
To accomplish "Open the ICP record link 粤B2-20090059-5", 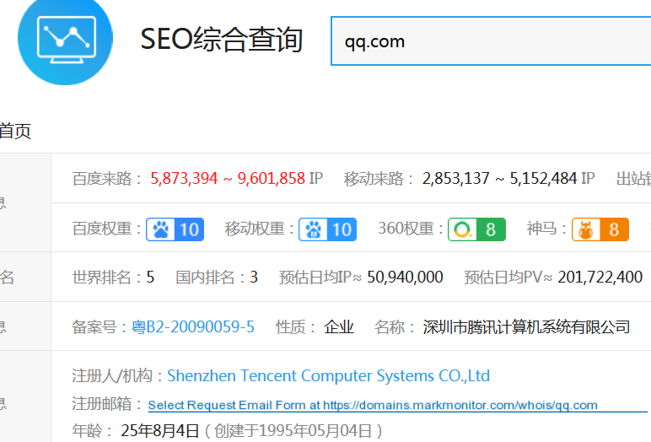I will 192,327.
